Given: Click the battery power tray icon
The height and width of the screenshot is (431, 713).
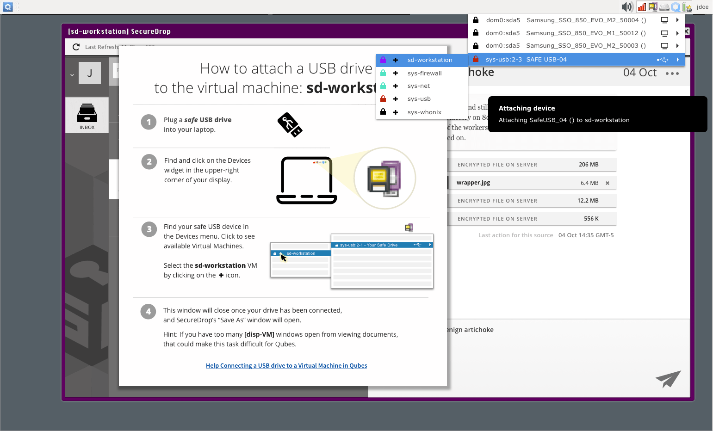Looking at the screenshot, I should click(687, 7).
